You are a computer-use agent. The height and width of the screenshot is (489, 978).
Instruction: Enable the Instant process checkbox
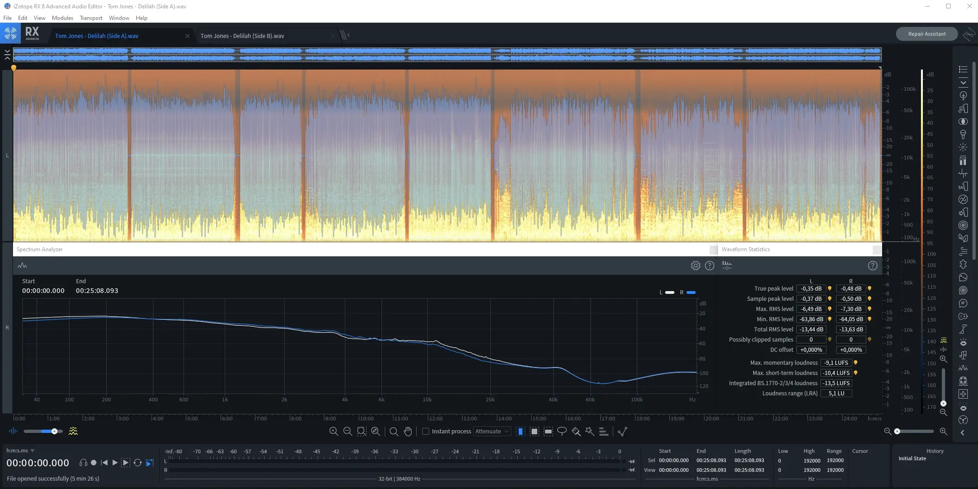425,431
